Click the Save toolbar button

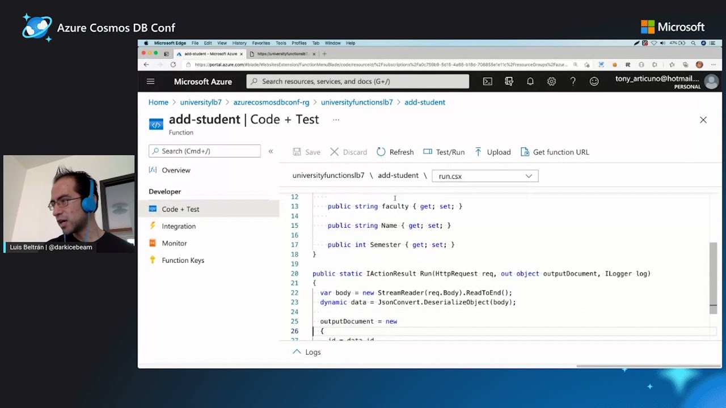[x=306, y=152]
